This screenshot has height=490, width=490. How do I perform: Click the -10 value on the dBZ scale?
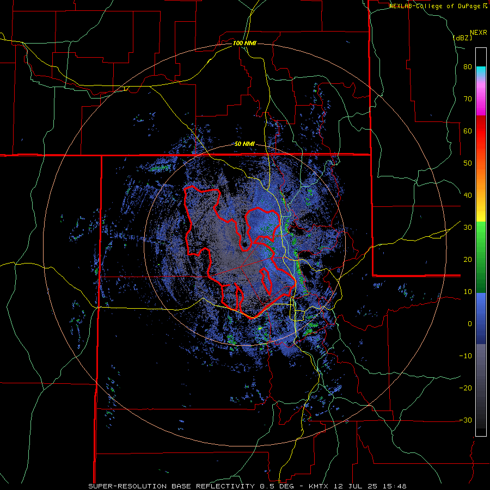(465, 356)
